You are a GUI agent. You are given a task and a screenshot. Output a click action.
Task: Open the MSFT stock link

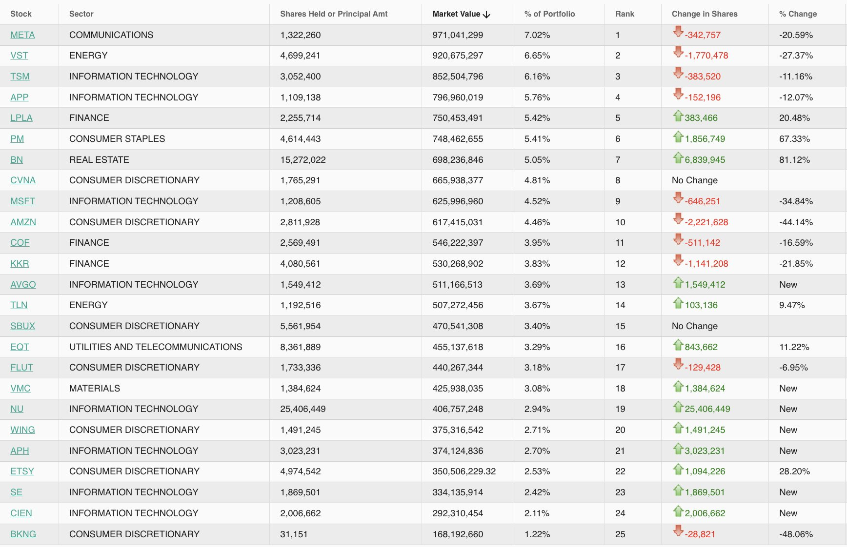(x=22, y=201)
